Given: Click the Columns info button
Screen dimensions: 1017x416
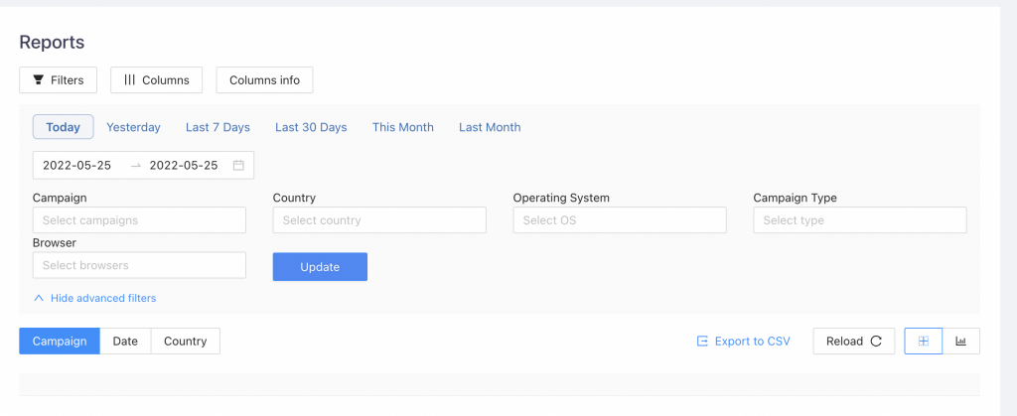Looking at the screenshot, I should [x=264, y=80].
